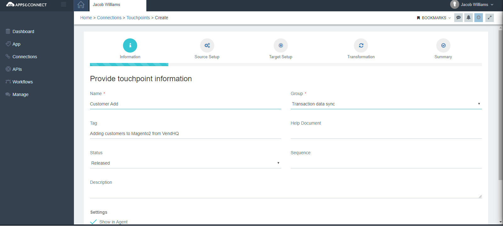Click the APPSeCONNECT logo
The height and width of the screenshot is (226, 503).
click(x=26, y=4)
